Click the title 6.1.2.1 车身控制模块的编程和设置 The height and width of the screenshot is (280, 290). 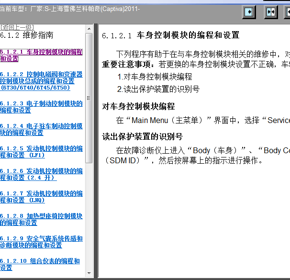[170, 35]
